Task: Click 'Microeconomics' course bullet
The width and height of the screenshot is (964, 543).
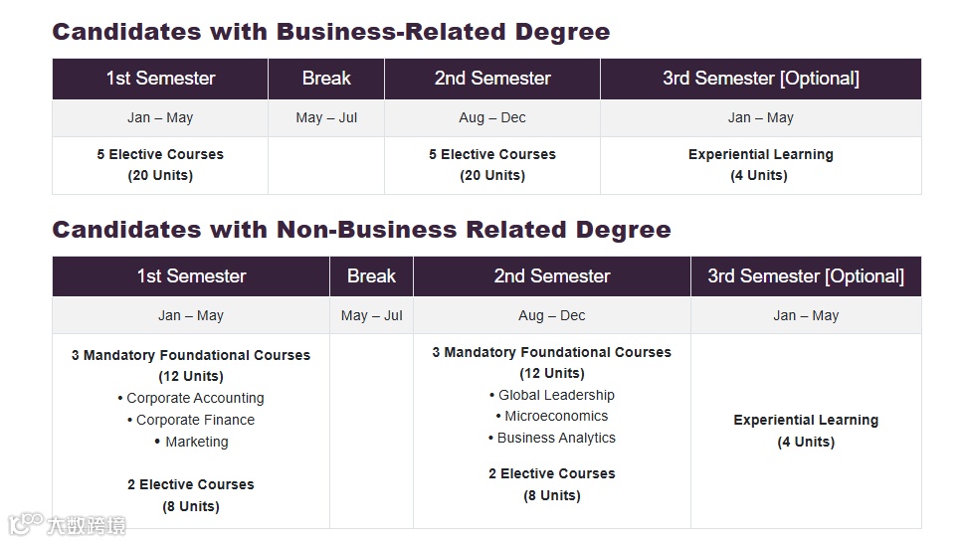Action: (x=555, y=416)
